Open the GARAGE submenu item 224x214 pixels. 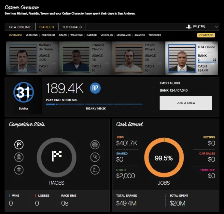click(x=91, y=35)
